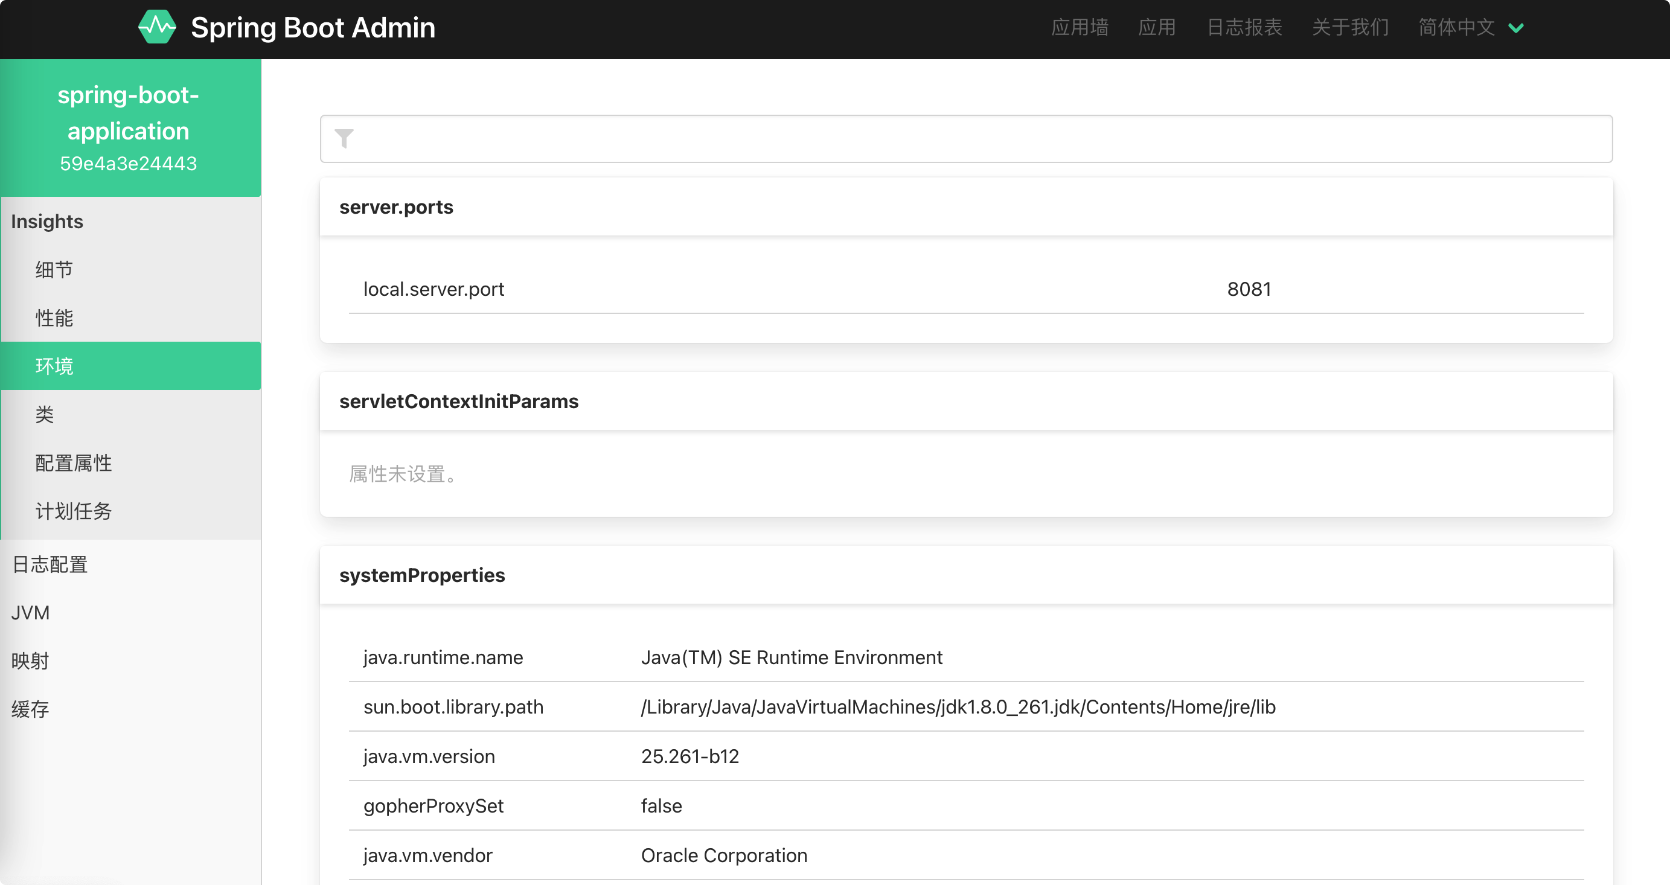Click the gopherProxySet property
Screen dimensions: 1670x885
[x=433, y=806]
